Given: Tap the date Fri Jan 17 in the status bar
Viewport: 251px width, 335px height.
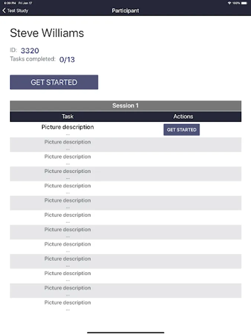Looking at the screenshot, I should coord(26,3).
